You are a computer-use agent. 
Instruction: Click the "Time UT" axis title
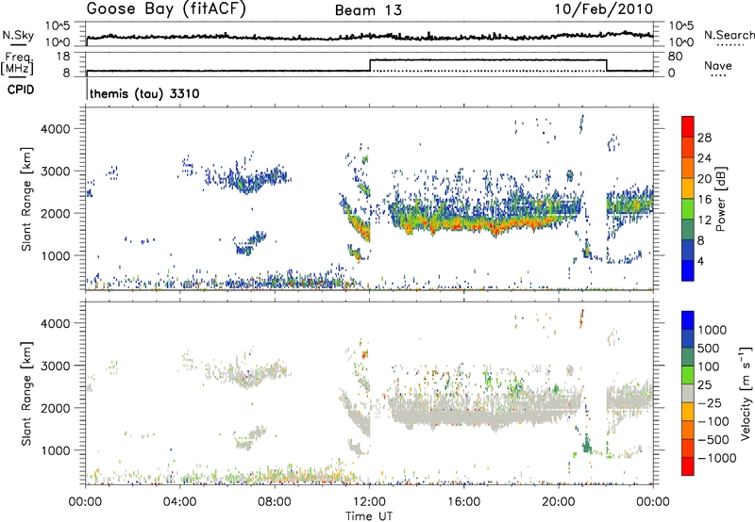pos(369,516)
